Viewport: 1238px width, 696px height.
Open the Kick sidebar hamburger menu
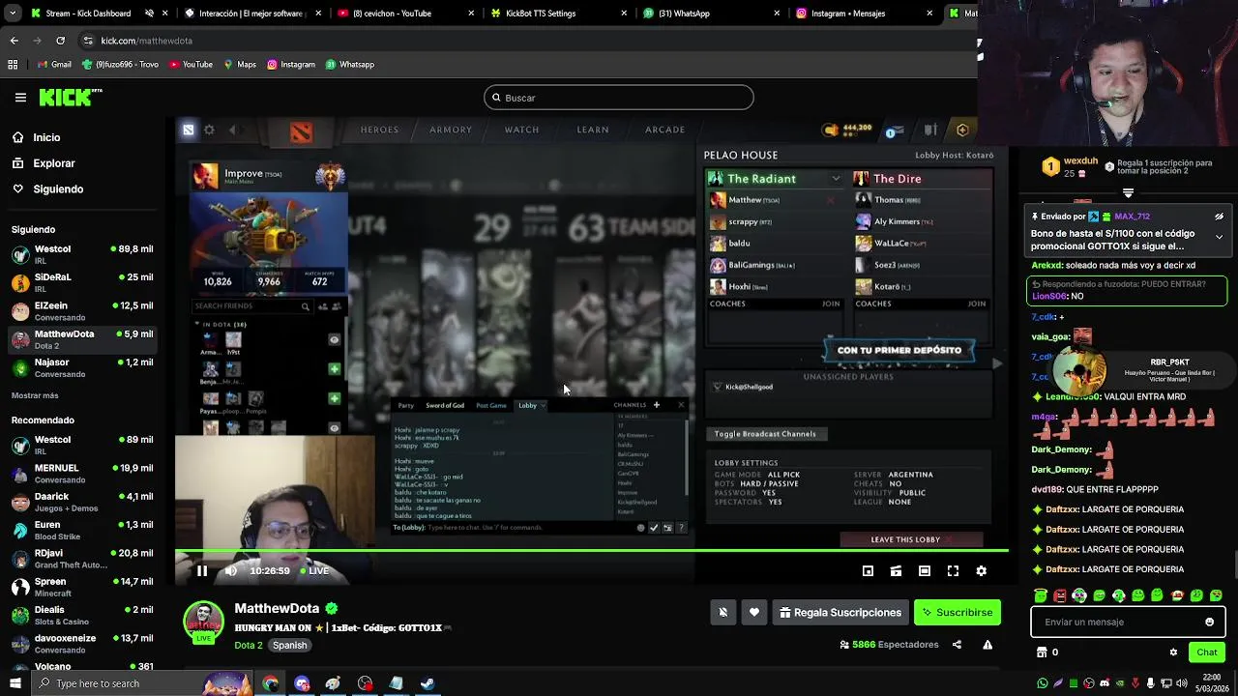tap(20, 98)
